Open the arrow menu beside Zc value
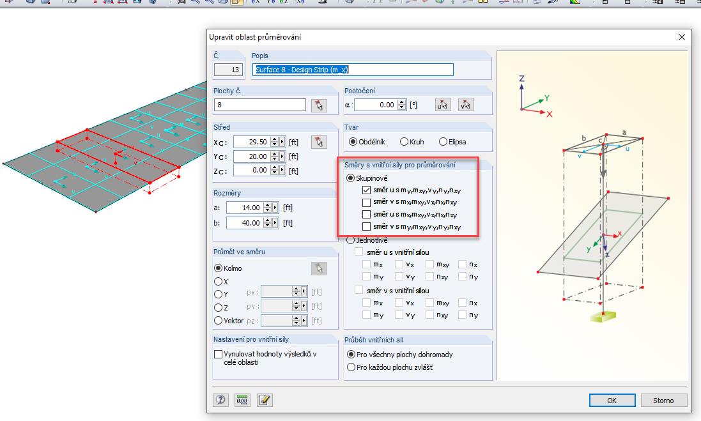 click(282, 171)
